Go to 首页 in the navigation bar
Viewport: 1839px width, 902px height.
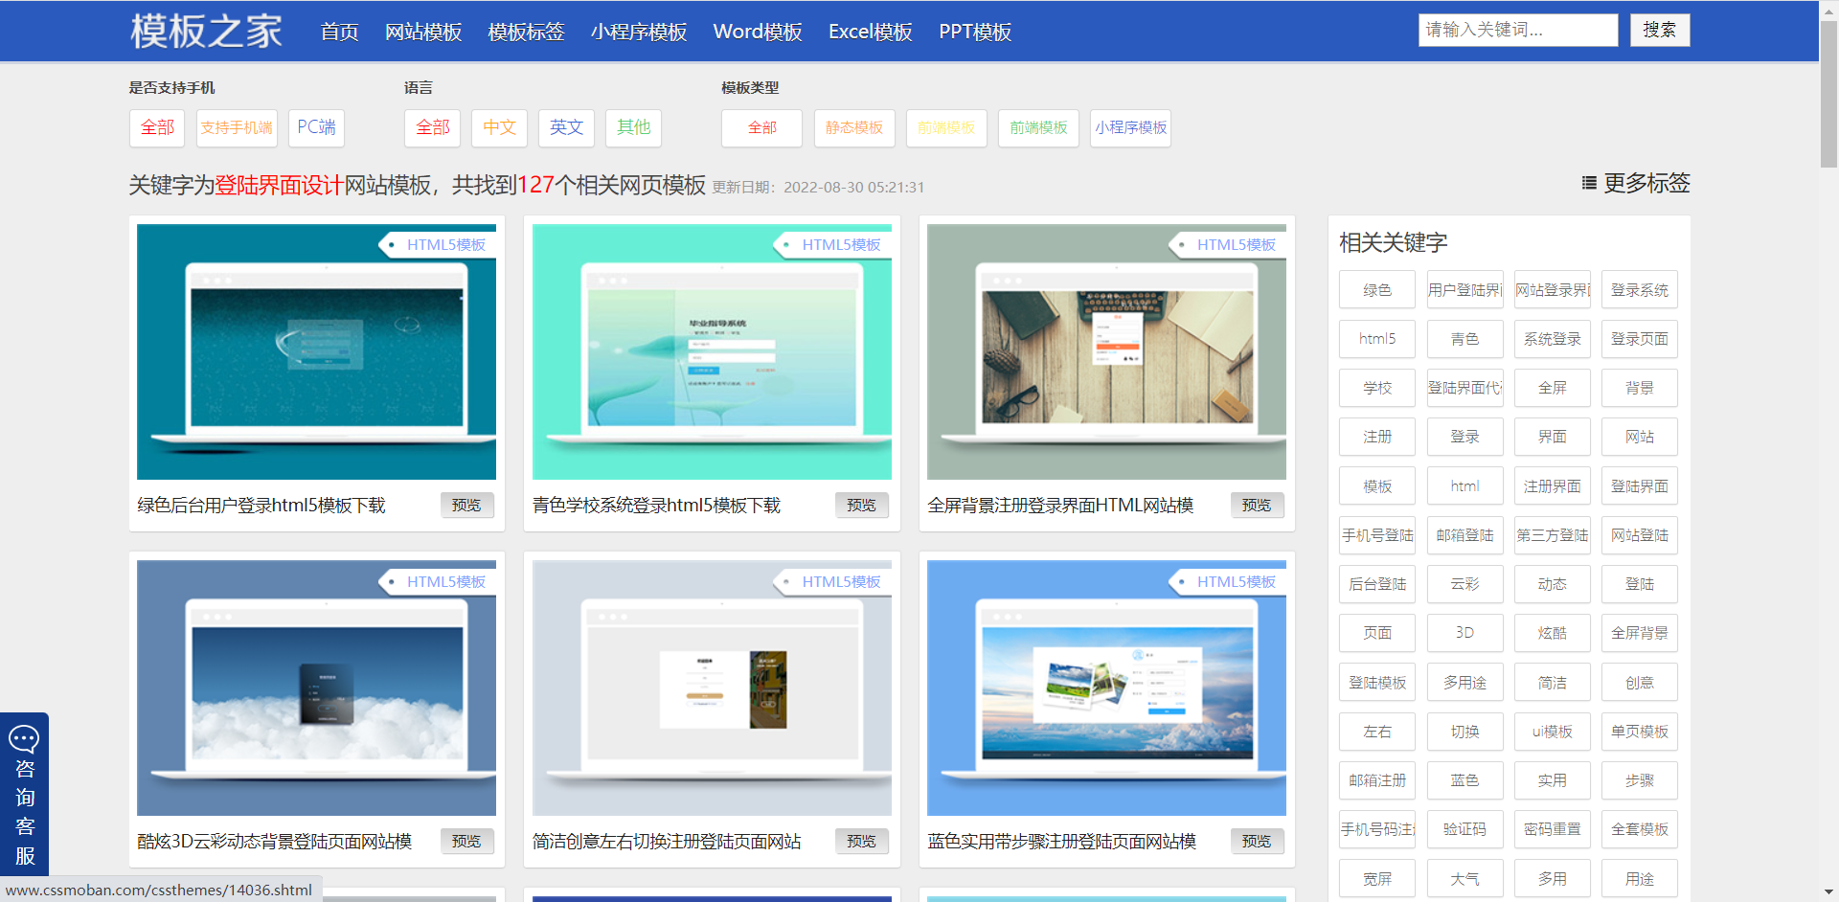click(339, 32)
